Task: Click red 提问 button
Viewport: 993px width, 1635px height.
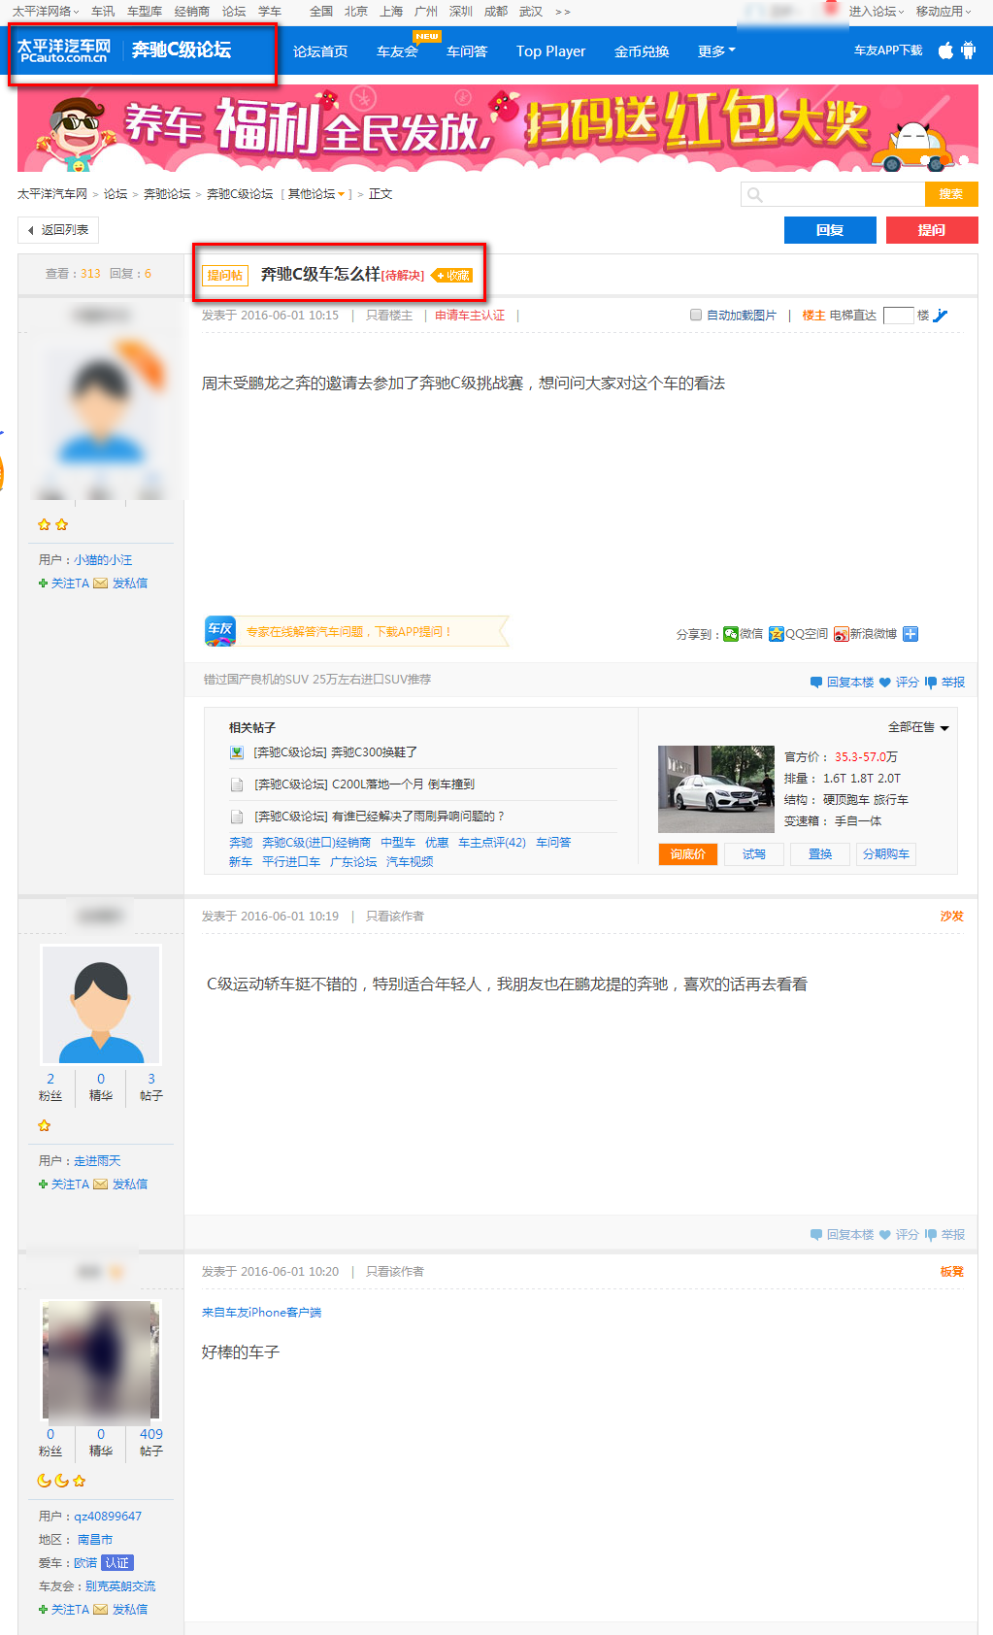Action: point(932,230)
